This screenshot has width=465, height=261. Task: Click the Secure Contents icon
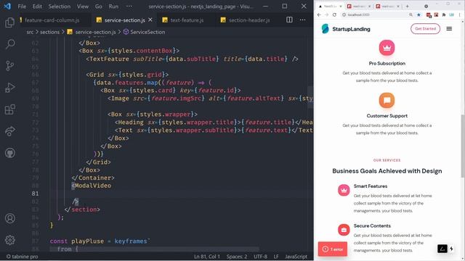(344, 230)
